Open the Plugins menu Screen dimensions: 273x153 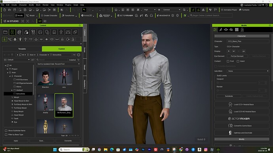tap(68, 5)
